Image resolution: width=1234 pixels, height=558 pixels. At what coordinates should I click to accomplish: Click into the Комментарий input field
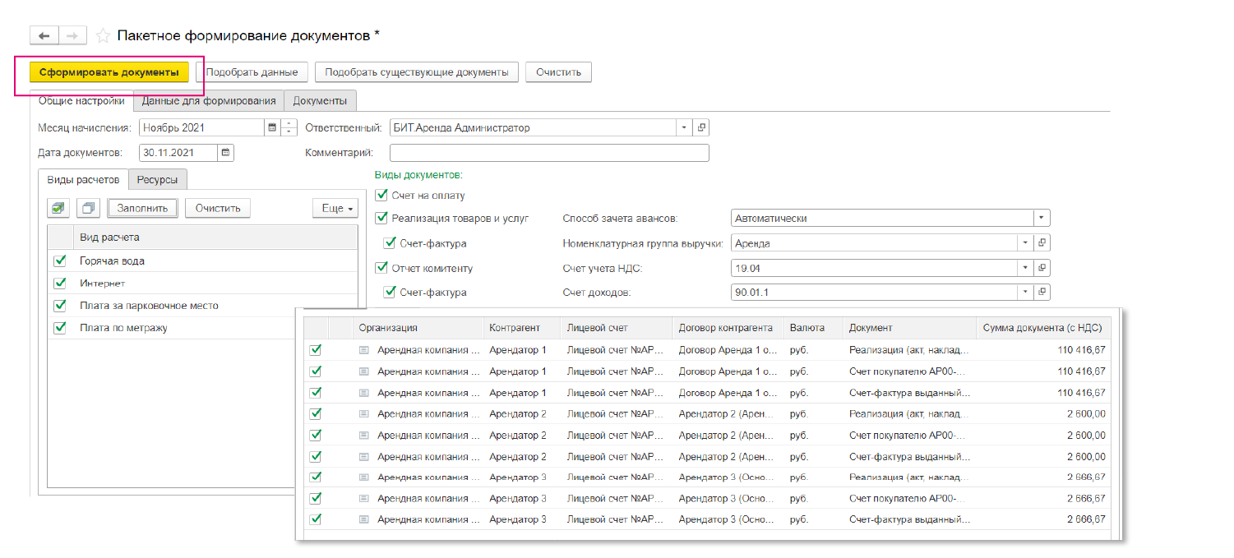548,153
